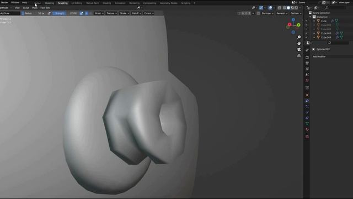The height and width of the screenshot is (199, 353).
Task: Open the Window menu
Action: (15, 2)
